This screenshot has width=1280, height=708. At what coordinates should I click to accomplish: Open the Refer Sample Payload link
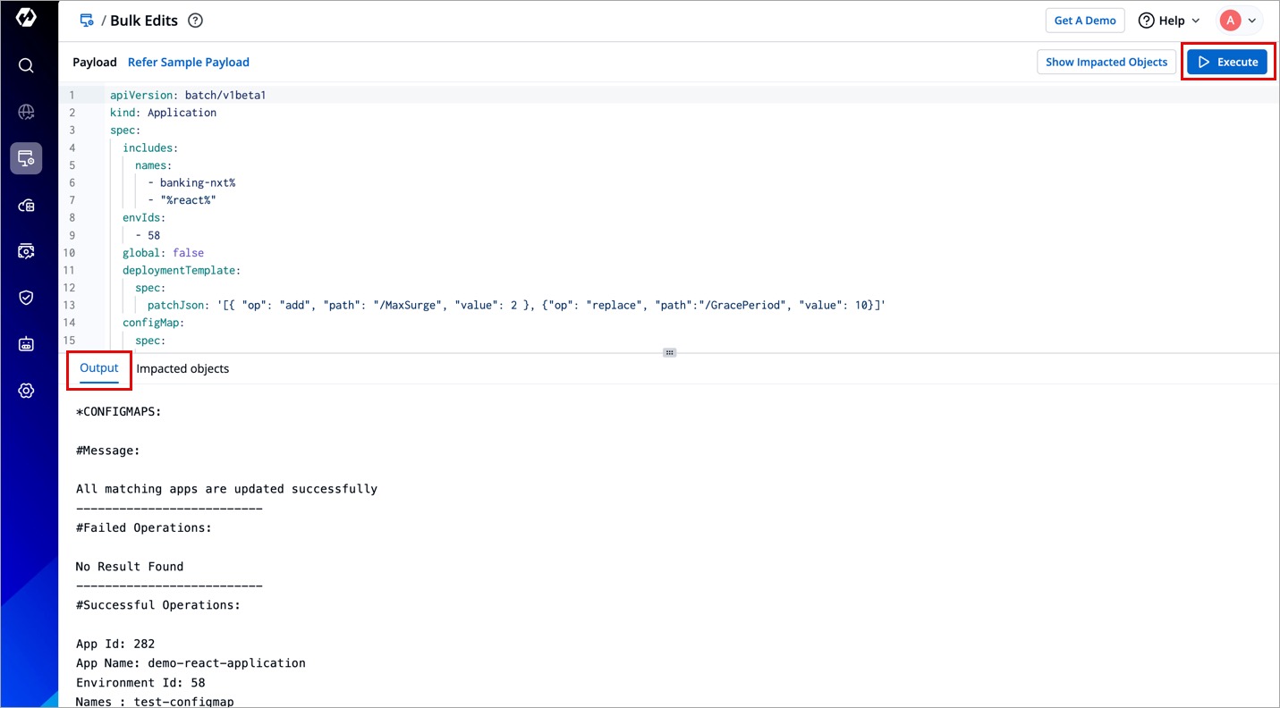pos(188,62)
